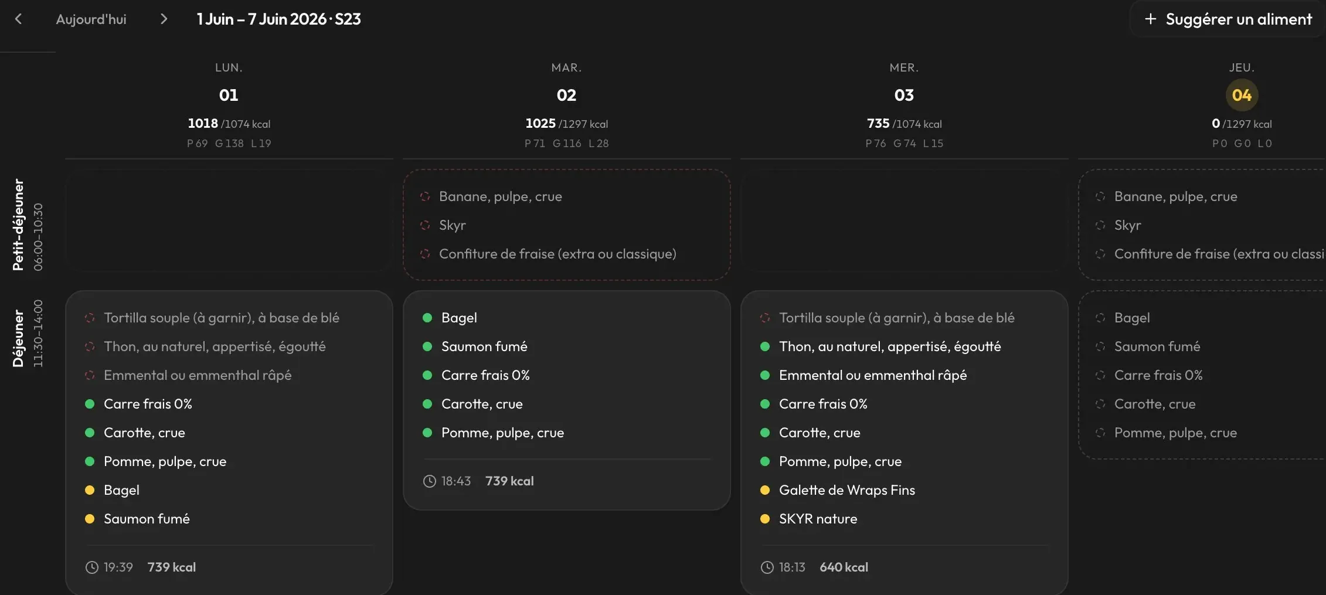Viewport: 1326px width, 595px height.
Task: Click Thursday's dashed circle beside Saumon fumé
Action: pos(1100,346)
